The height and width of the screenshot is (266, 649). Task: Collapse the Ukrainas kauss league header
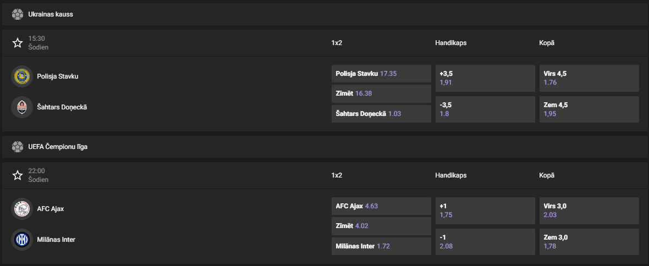330,14
